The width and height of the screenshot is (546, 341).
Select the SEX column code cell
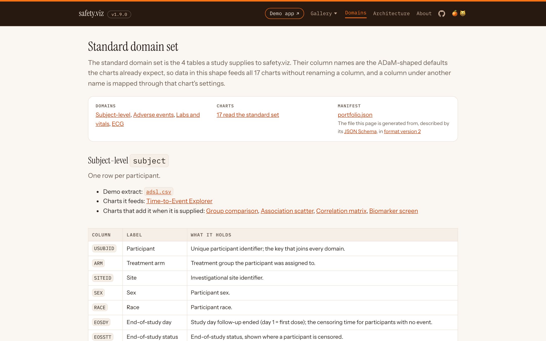98,293
